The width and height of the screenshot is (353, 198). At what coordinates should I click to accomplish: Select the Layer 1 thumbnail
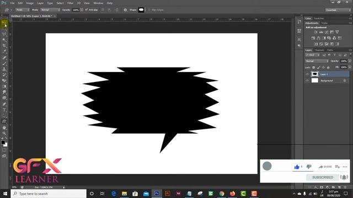[315, 74]
